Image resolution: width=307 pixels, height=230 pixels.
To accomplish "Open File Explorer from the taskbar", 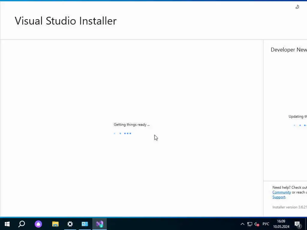I will click(55, 224).
